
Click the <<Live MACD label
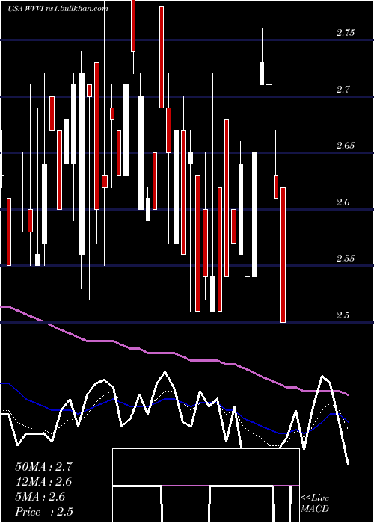tap(315, 503)
